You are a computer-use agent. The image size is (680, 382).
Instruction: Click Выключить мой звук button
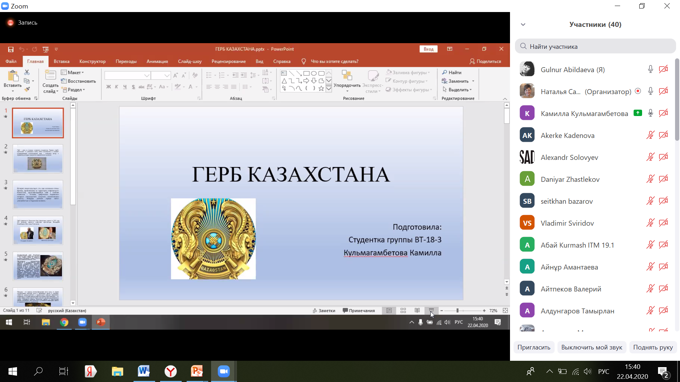pos(592,347)
